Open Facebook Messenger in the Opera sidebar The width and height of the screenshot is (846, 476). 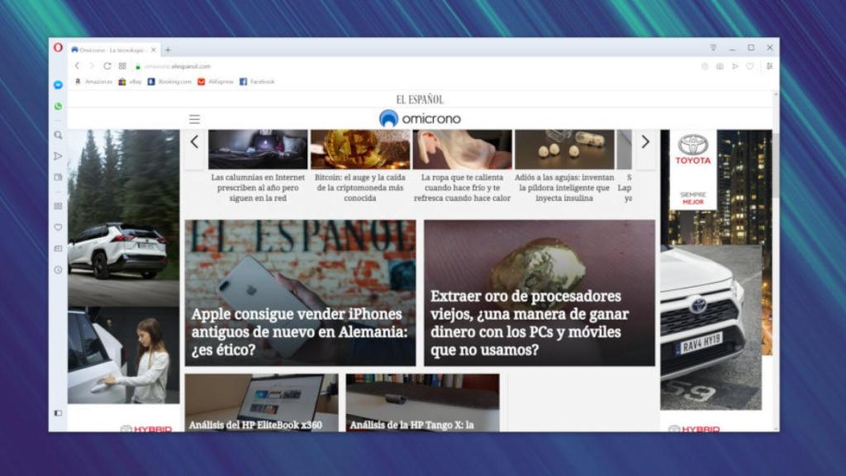(x=57, y=83)
